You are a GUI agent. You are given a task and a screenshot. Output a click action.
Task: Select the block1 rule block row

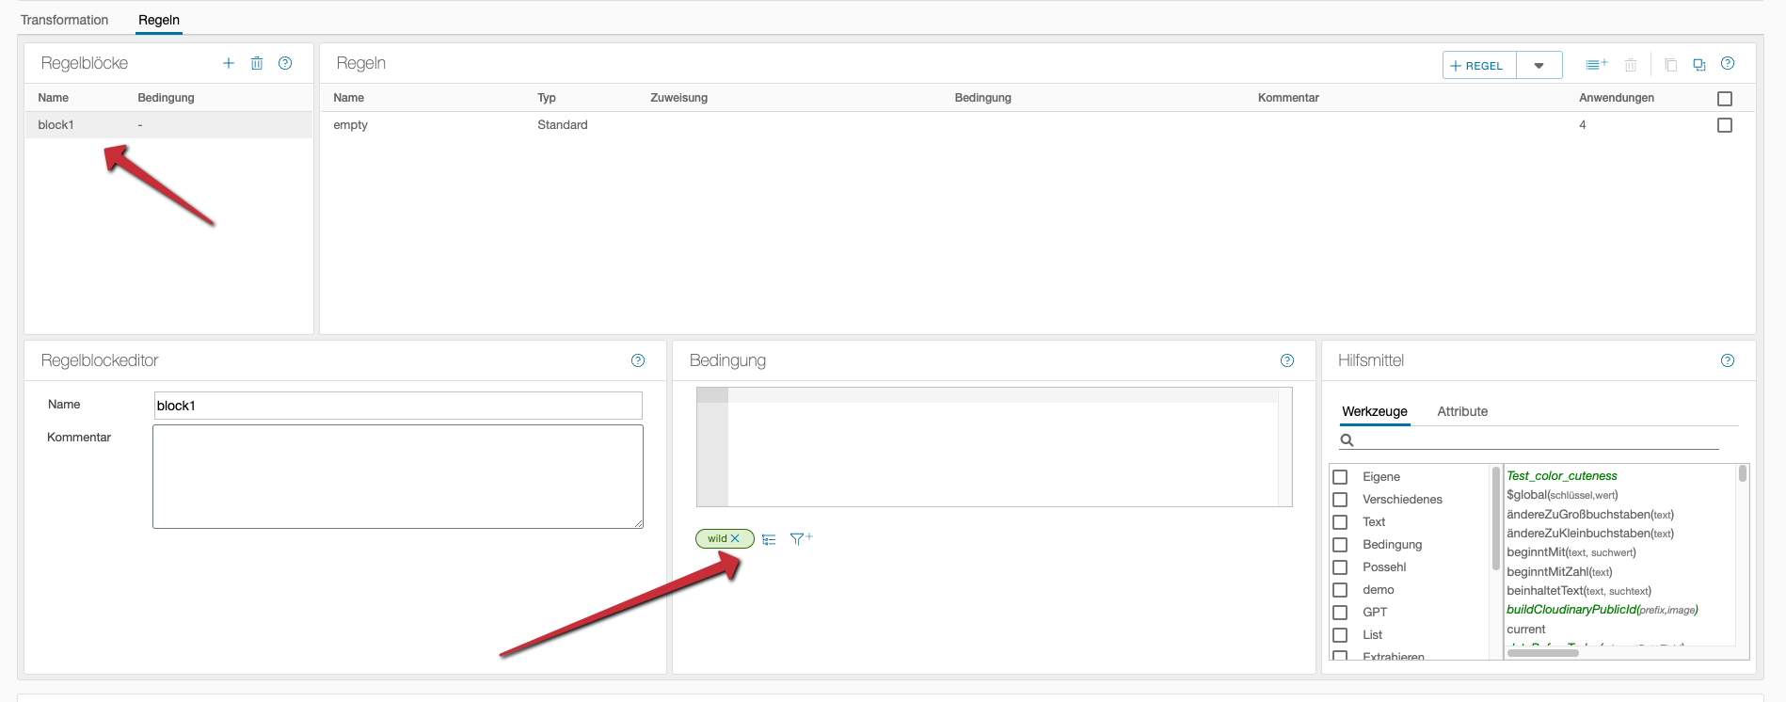tap(167, 125)
